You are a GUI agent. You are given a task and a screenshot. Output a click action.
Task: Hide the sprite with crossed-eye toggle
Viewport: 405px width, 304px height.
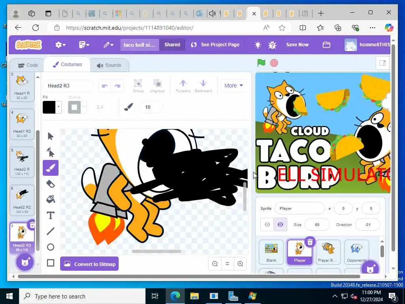pyautogui.click(x=280, y=225)
